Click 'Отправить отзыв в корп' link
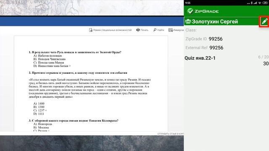The width and height of the screenshot is (269, 151). [x=171, y=134]
